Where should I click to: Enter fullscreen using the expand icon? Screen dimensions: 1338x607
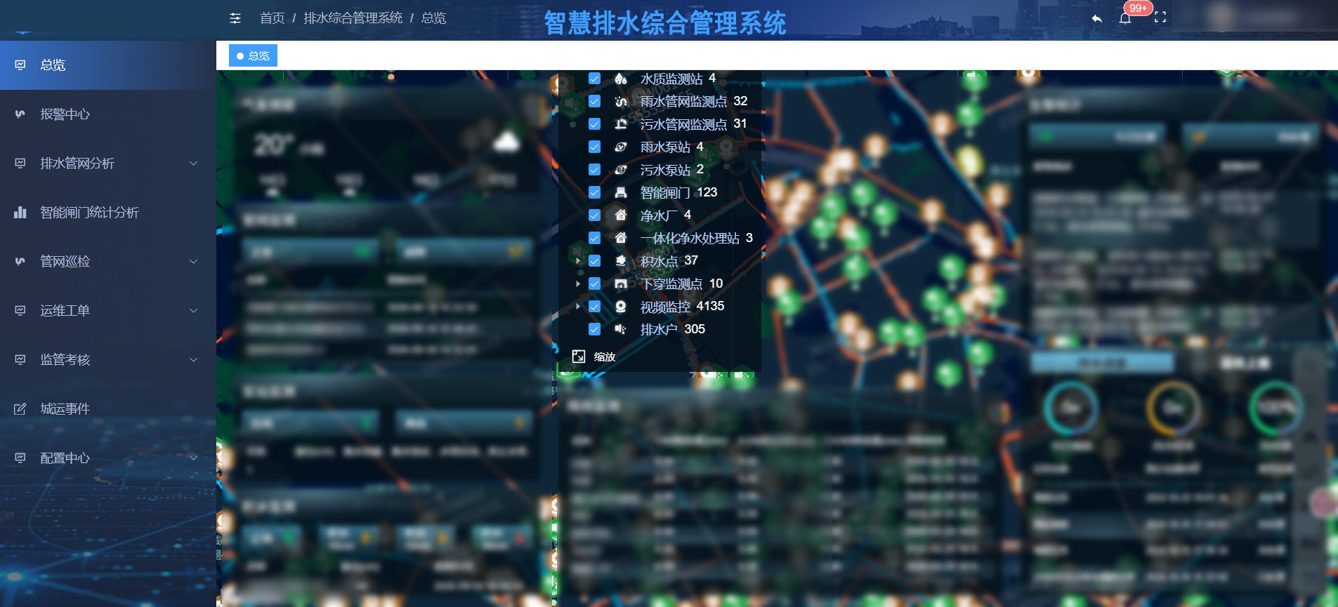pos(1160,18)
